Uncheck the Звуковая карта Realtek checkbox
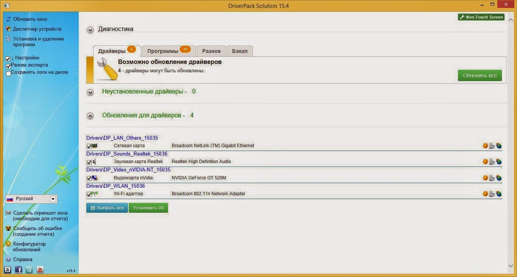Image resolution: width=517 pixels, height=277 pixels. click(89, 162)
